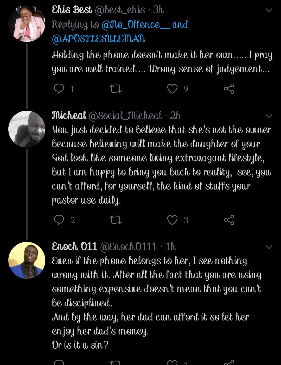
Task: Open the chevron menu on Enoch 011's tweet
Action: click(x=269, y=247)
